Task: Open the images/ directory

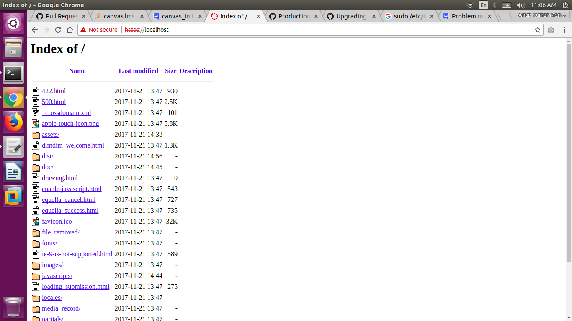Action: tap(52, 265)
